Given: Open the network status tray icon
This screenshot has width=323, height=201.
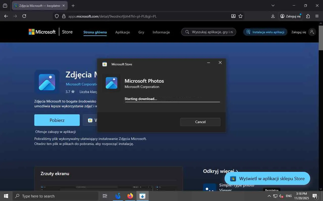Looking at the screenshot, I should click(x=275, y=196).
